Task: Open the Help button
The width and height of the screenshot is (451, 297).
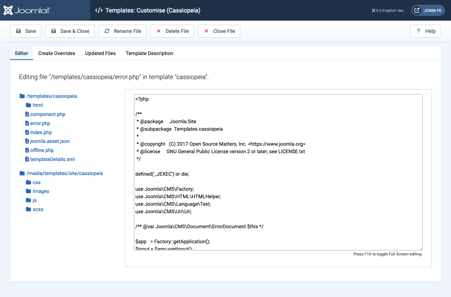Action: coord(425,31)
